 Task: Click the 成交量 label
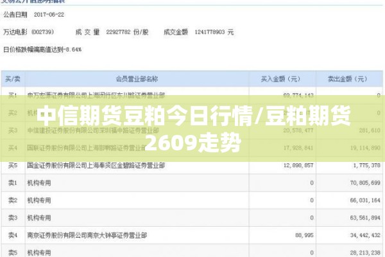(87, 32)
